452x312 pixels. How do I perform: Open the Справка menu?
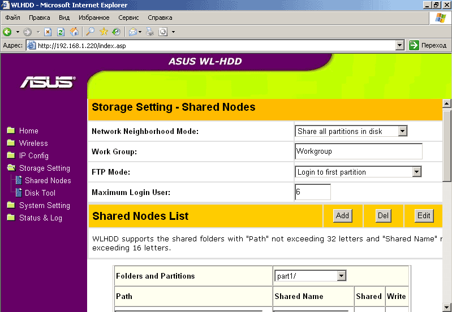click(160, 18)
